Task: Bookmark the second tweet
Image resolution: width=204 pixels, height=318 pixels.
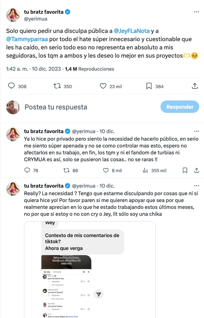Action: [x=185, y=170]
